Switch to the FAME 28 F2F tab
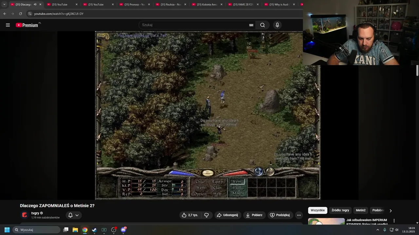The height and width of the screenshot is (235, 419). point(243,5)
